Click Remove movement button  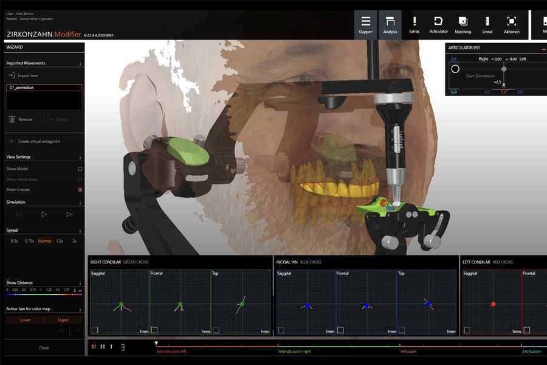click(21, 119)
